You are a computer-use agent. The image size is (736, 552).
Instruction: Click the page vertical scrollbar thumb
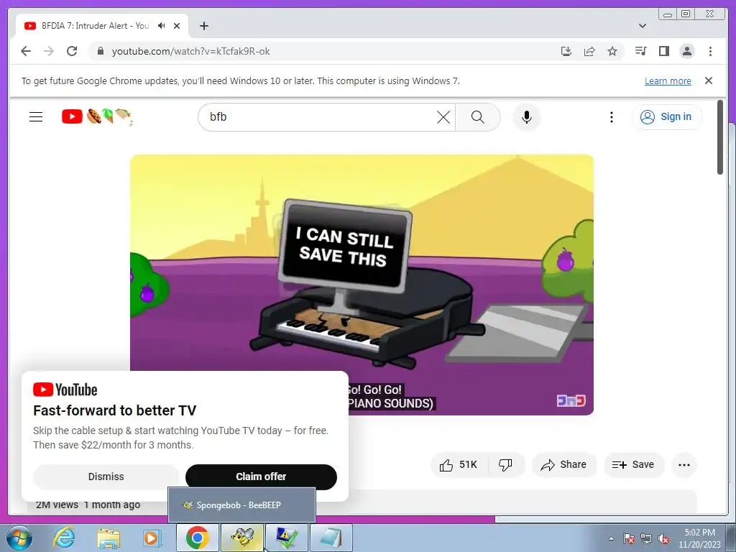pyautogui.click(x=720, y=137)
